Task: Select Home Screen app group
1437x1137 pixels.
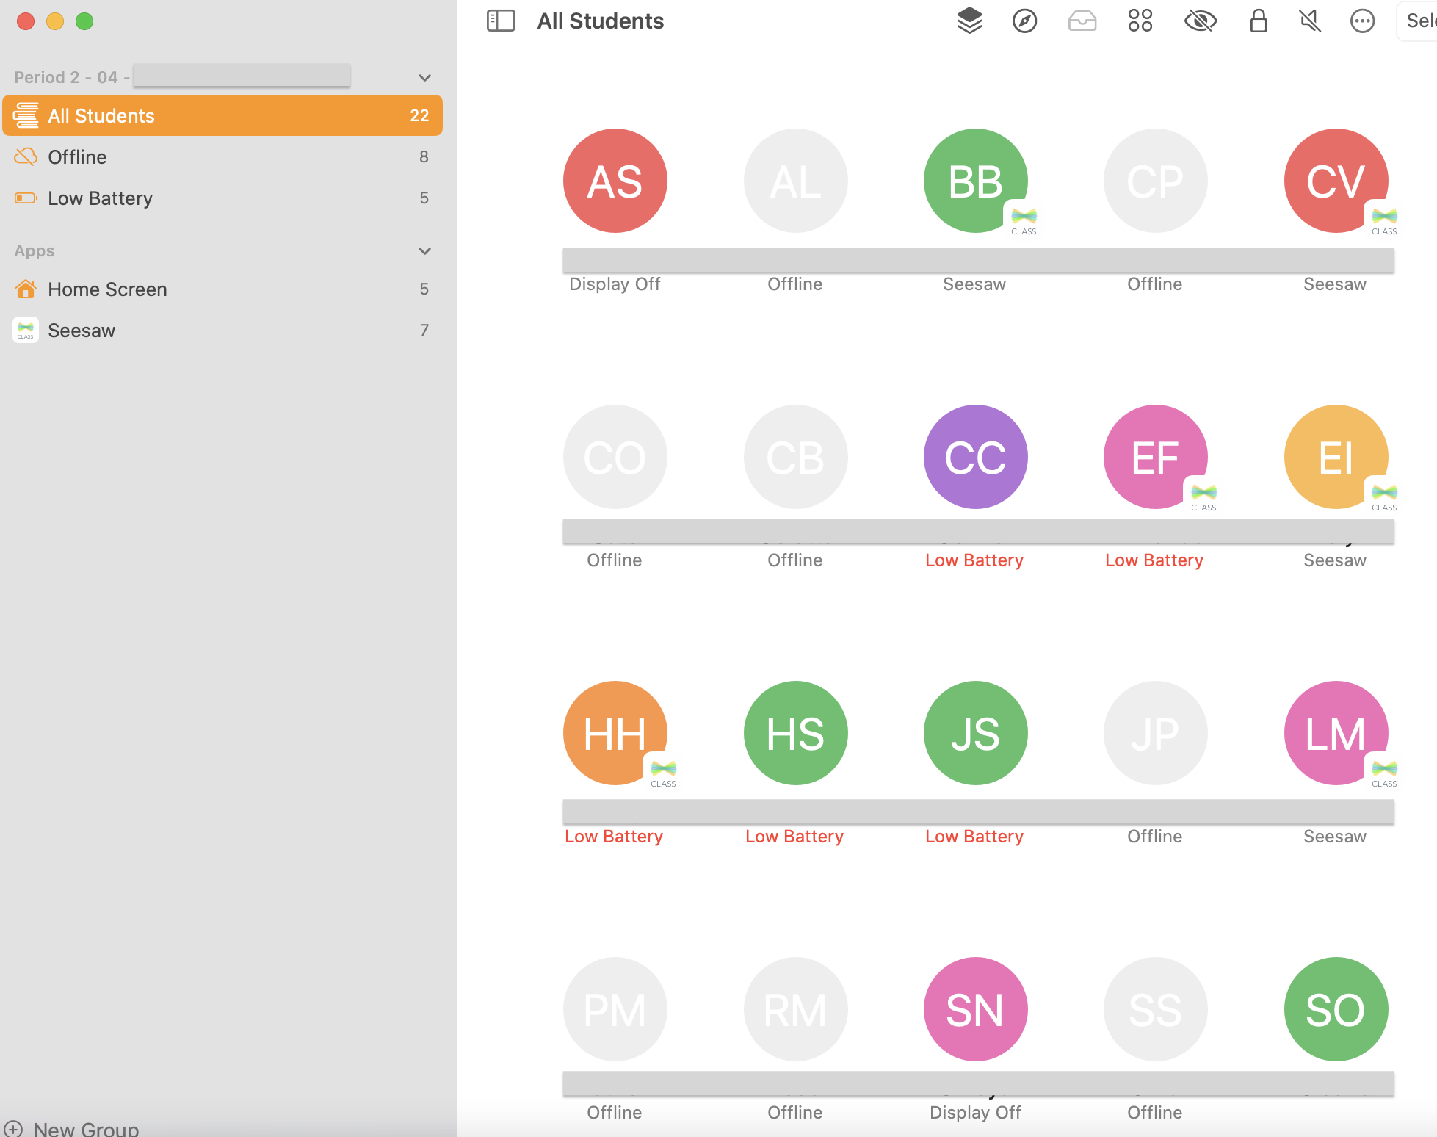Action: [107, 289]
